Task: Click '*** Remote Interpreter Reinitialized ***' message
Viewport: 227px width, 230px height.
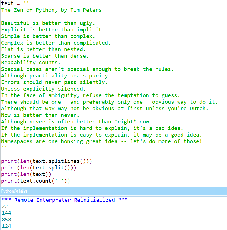Action: [x=65, y=200]
